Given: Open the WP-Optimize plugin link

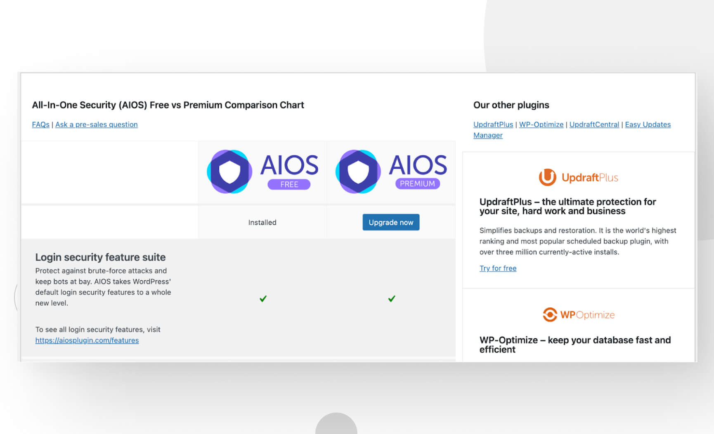Looking at the screenshot, I should click(541, 124).
